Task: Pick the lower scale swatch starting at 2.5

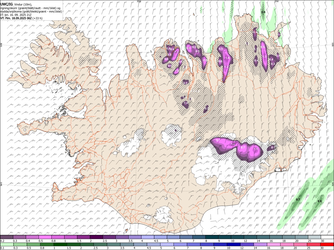Action: pos(100,244)
